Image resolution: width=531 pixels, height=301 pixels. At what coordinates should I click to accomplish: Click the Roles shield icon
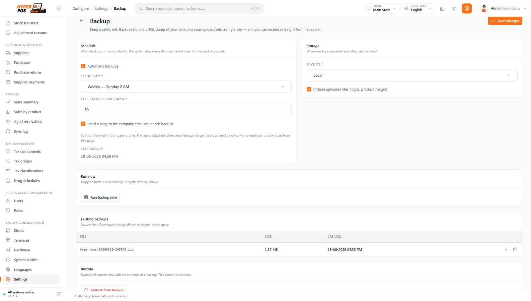[8, 211]
